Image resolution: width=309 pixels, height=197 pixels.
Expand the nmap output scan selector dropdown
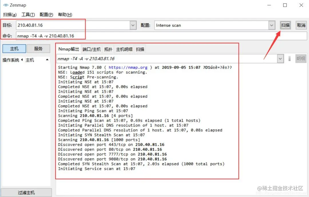(280, 59)
